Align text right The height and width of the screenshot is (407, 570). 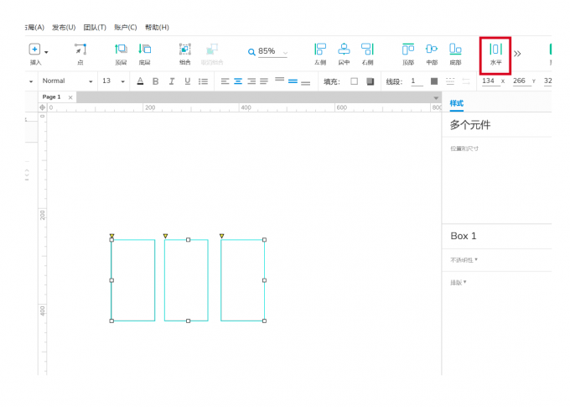click(x=251, y=81)
